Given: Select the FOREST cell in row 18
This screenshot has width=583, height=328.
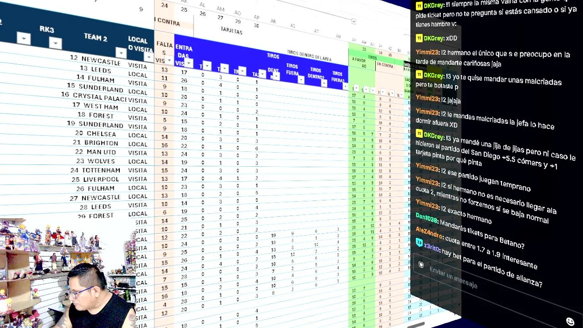Looking at the screenshot, I should point(101,115).
